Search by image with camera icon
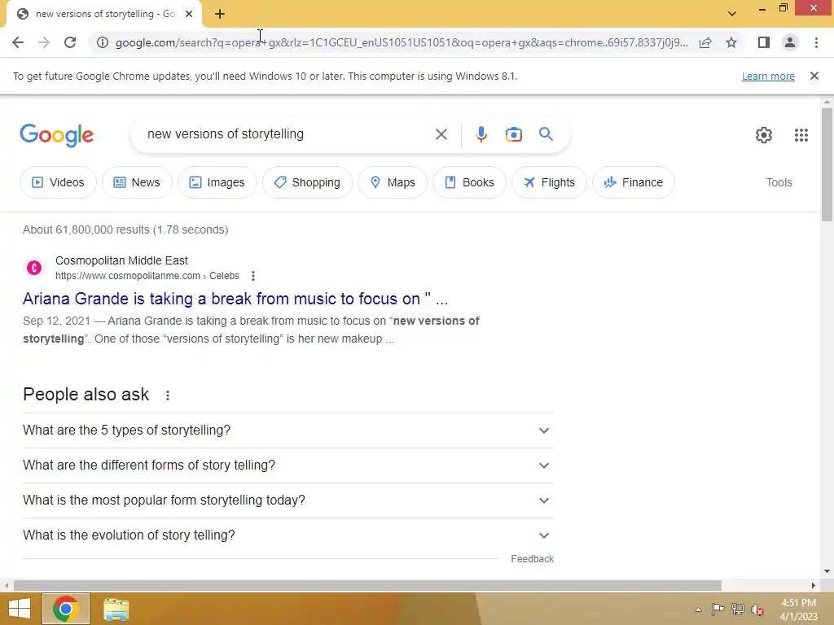This screenshot has width=834, height=625. (513, 134)
